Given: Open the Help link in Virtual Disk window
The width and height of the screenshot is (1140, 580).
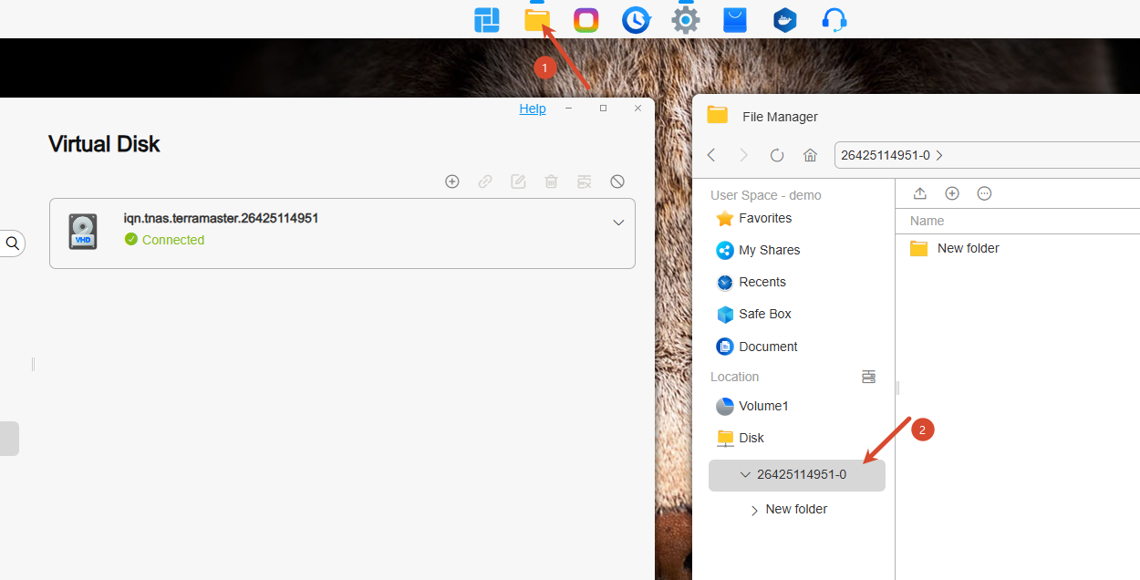Looking at the screenshot, I should (x=533, y=109).
